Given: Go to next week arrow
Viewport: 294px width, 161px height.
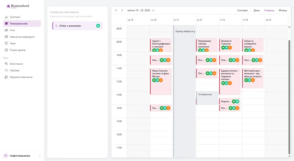Looking at the screenshot, I should coord(122,10).
